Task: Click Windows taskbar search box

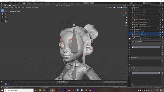Action: [x=19, y=90]
